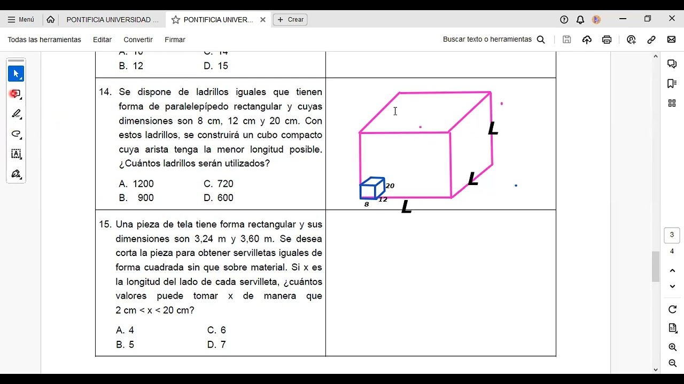This screenshot has height=384, width=684.
Task: Click answer option B. 900
Action: point(136,198)
